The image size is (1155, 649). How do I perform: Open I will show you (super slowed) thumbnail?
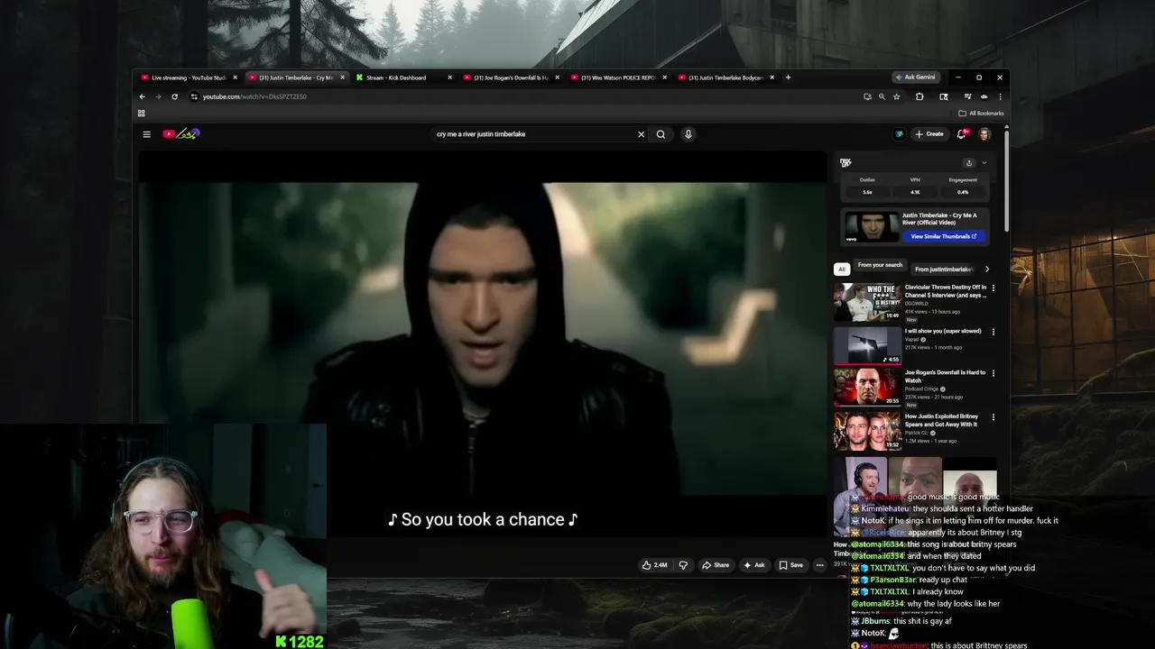[x=867, y=345]
